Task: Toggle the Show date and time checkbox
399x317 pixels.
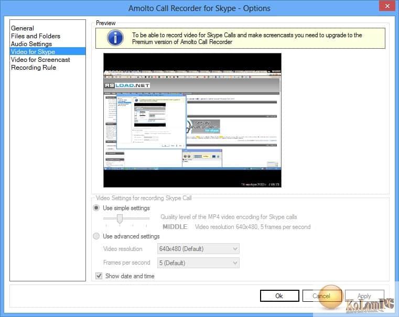Action: 99,276
